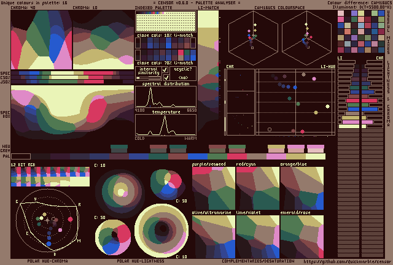
Task: Click the right CAM16UCS colourspace cube
Action: (x=307, y=38)
